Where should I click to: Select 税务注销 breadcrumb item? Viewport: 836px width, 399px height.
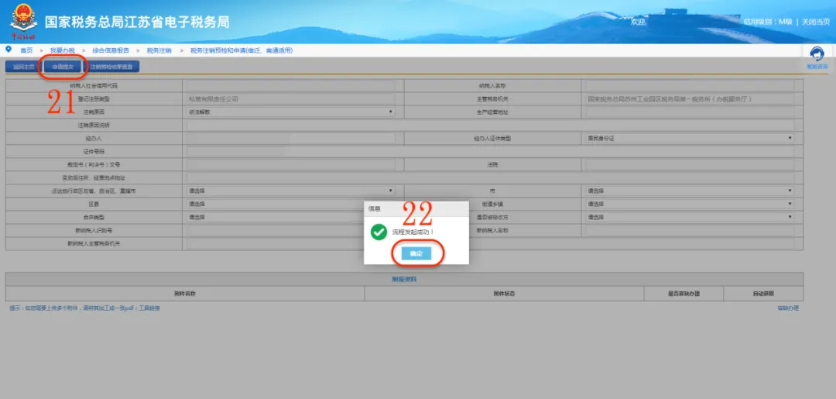(x=159, y=50)
